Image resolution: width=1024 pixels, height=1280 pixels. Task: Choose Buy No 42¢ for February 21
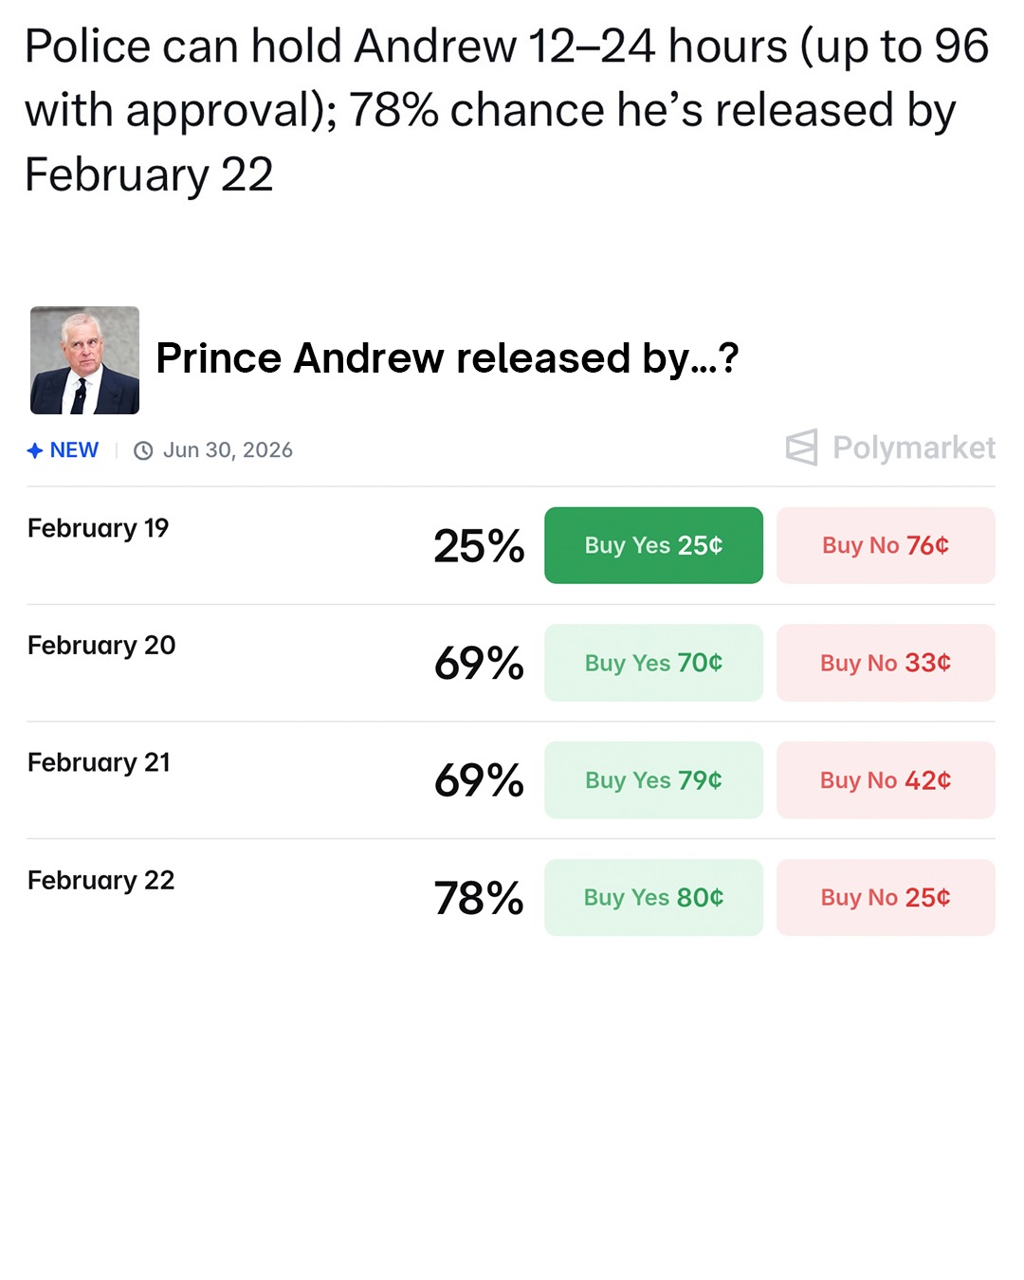(886, 780)
